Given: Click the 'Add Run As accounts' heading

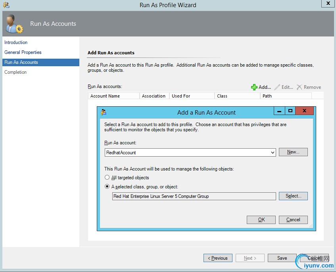Looking at the screenshot, I should pos(111,53).
